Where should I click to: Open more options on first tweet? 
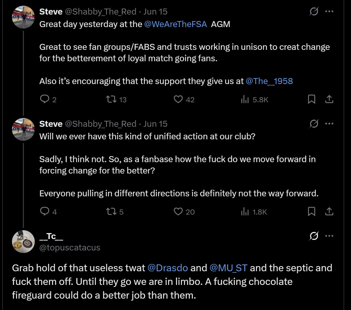[329, 12]
